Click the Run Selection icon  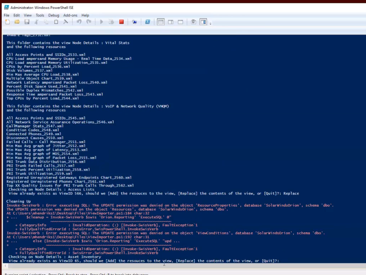pos(111,22)
